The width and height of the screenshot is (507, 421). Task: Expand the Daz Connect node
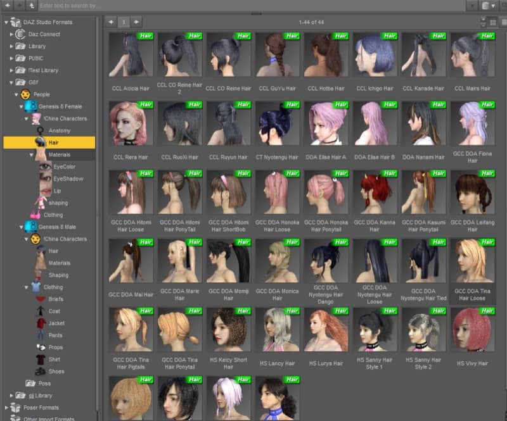tap(11, 34)
